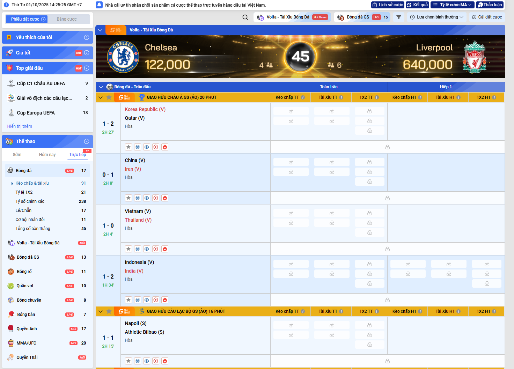Image resolution: width=514 pixels, height=369 pixels.
Task: Expand Lựa chọn bình thường dropdown
Action: 437,17
